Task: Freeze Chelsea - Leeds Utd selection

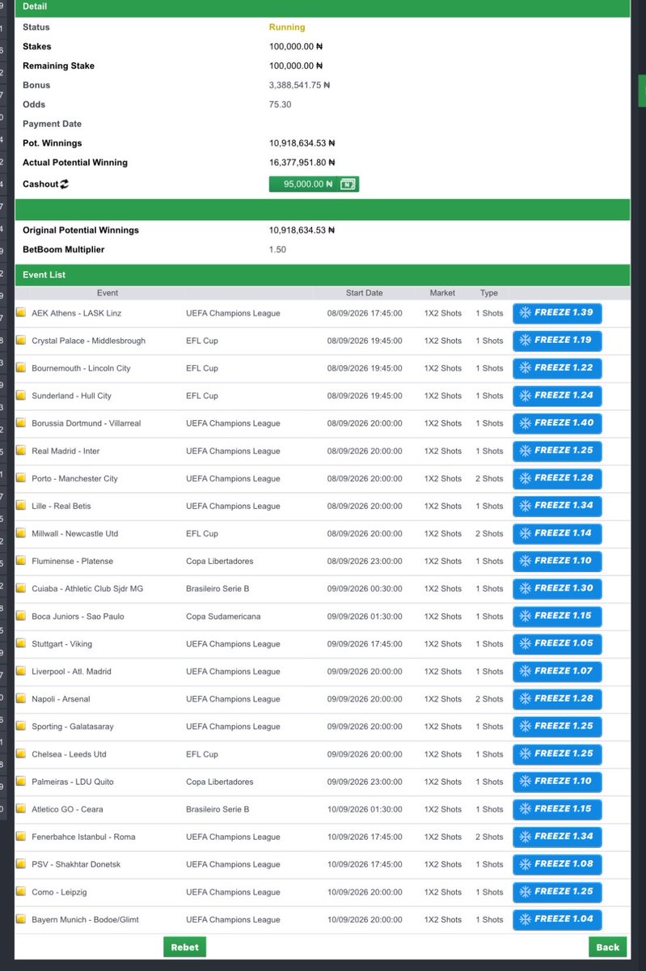Action: coord(557,753)
